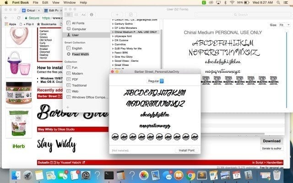Open the Size dropdown set to Fit
The image size is (293, 183).
284,25
